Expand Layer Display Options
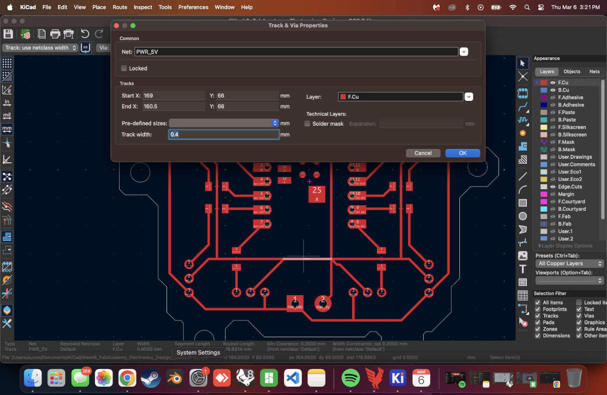 tap(566, 246)
